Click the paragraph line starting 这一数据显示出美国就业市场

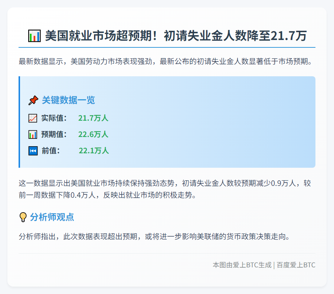(x=165, y=183)
